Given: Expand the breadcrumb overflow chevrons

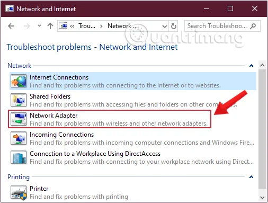Looking at the screenshot, I should (x=72, y=26).
